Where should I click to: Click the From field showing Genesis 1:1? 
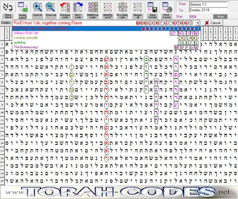point(208,4)
